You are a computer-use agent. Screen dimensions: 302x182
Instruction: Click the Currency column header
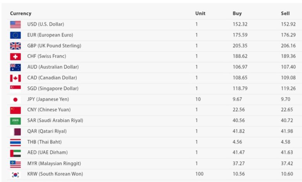click(21, 14)
